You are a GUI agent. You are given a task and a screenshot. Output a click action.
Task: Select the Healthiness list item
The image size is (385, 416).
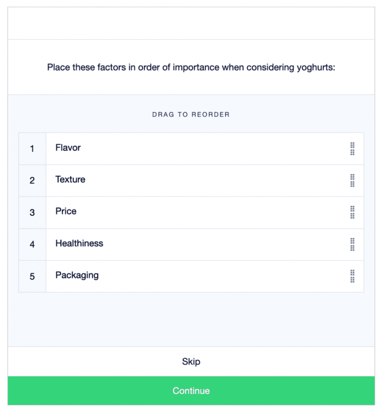click(162, 243)
